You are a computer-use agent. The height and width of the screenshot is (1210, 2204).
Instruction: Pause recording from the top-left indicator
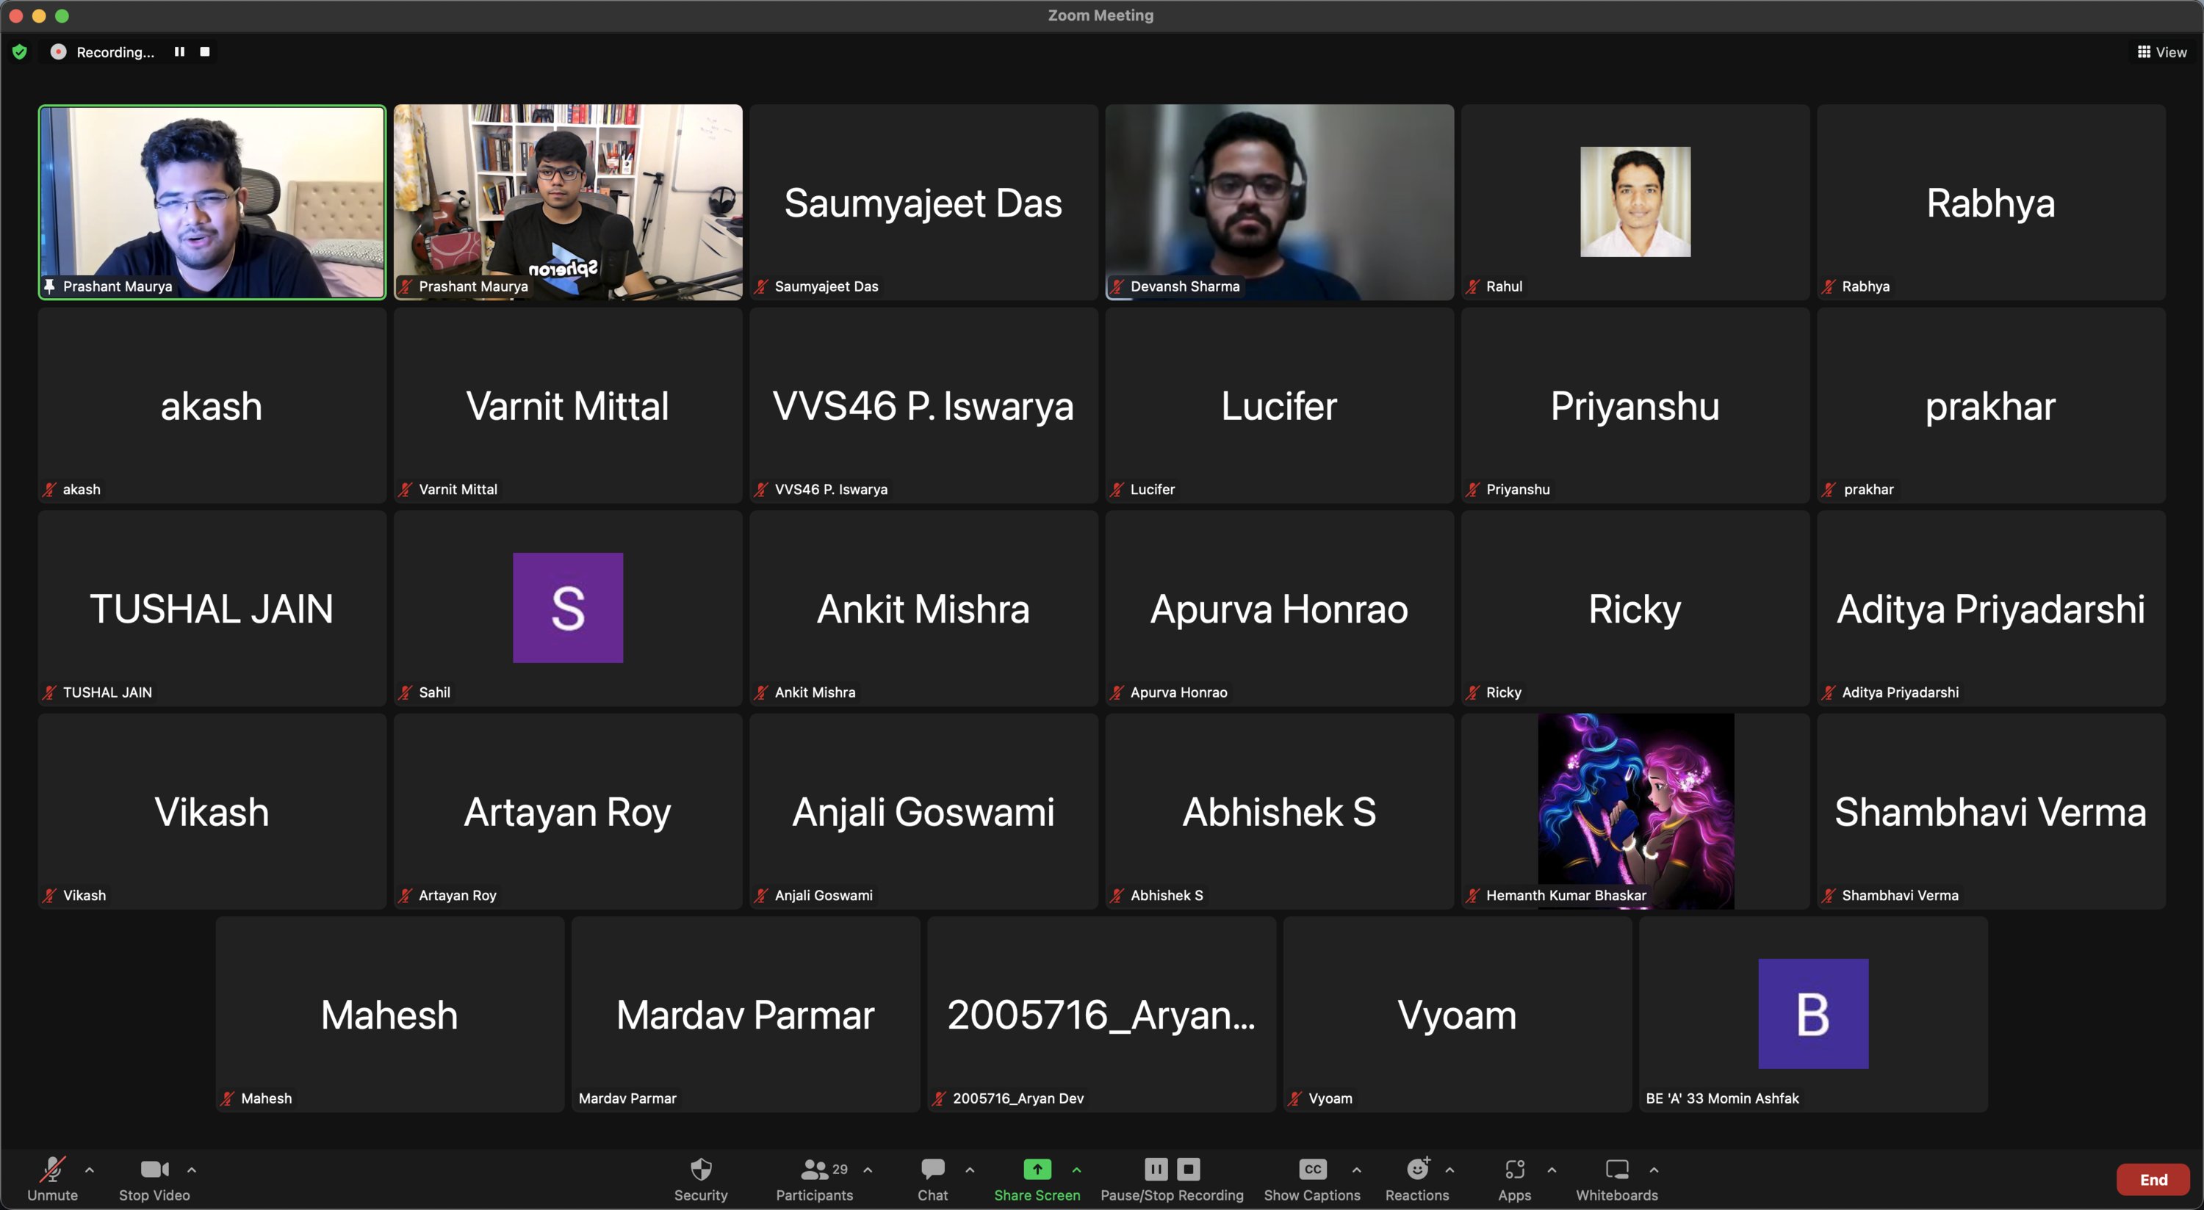tap(180, 52)
